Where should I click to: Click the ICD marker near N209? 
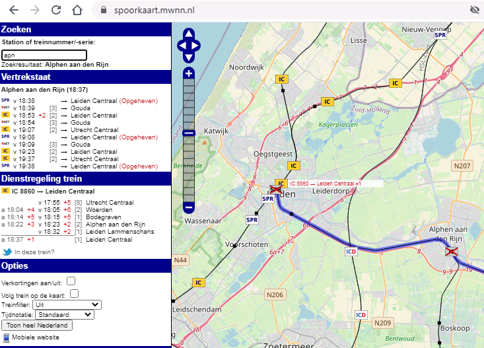point(361,314)
